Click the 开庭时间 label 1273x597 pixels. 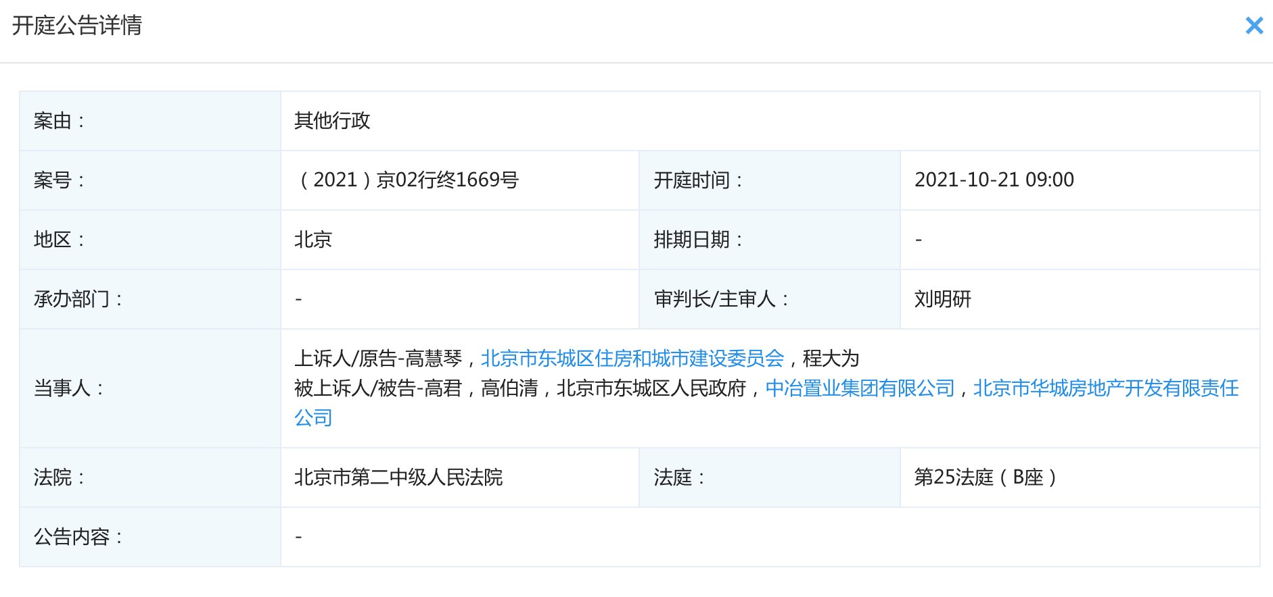point(698,180)
